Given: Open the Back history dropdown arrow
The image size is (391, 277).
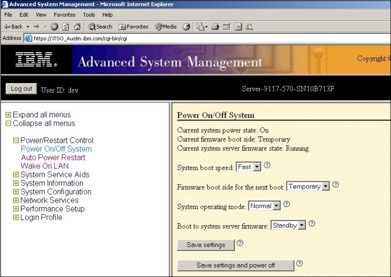Looking at the screenshot, I should click(x=28, y=27).
